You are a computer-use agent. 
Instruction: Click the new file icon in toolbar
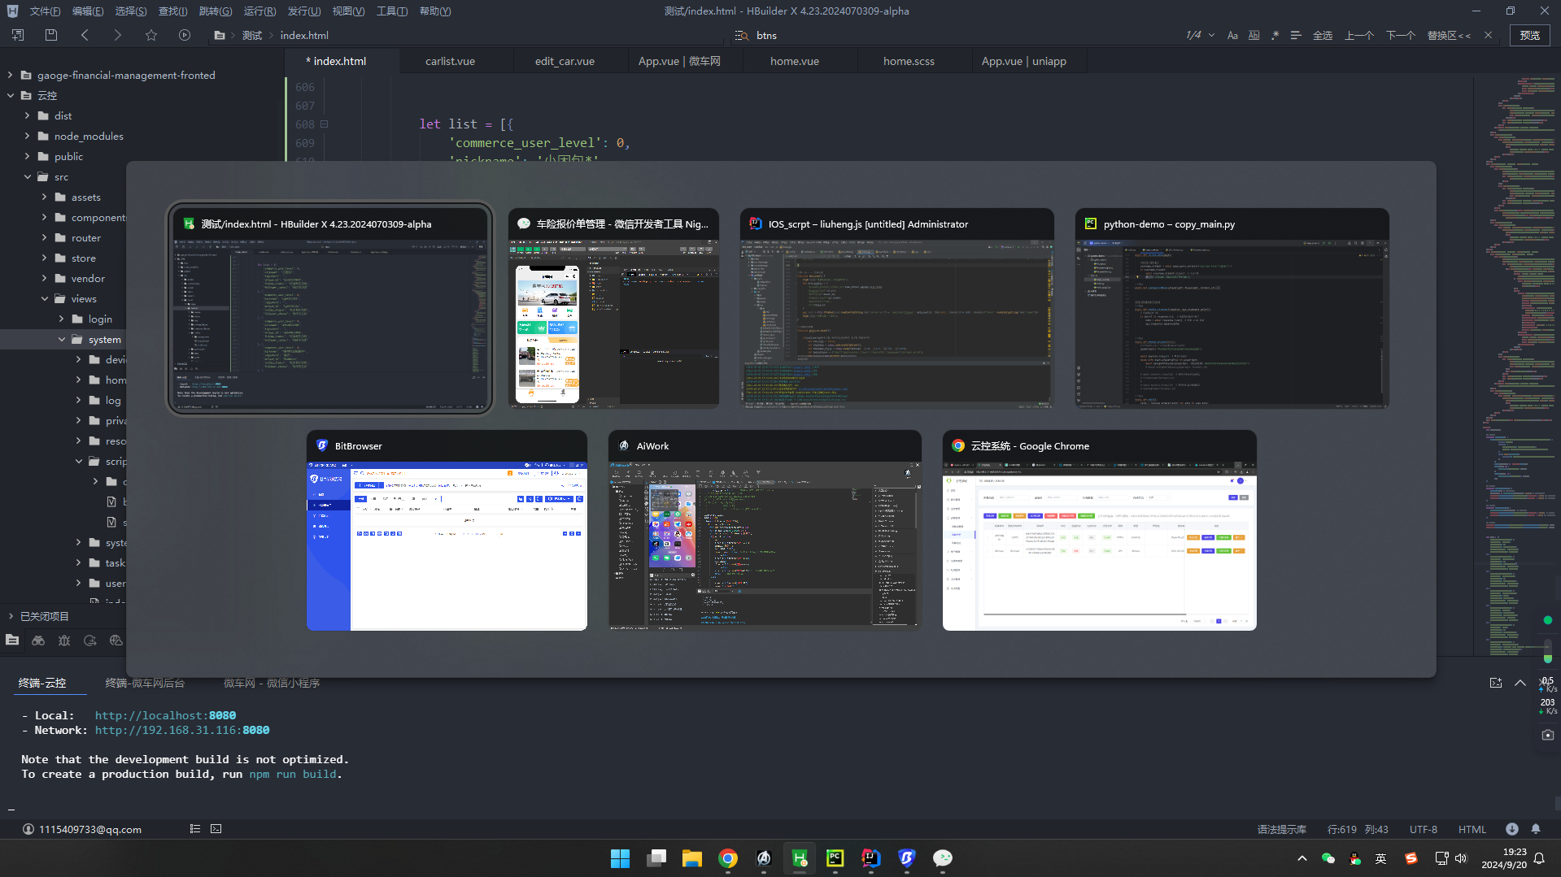click(18, 35)
